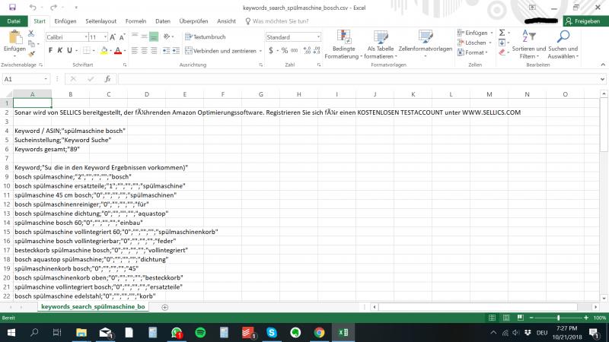Viewport: 609px width, 342px height.
Task: Expand the formula bar
Action: click(x=602, y=79)
